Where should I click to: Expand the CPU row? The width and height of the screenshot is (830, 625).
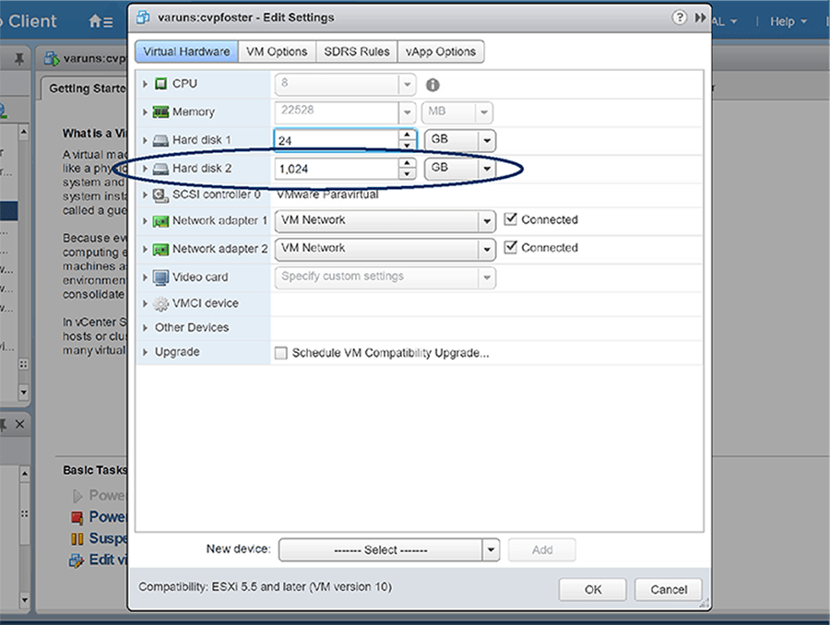point(145,84)
